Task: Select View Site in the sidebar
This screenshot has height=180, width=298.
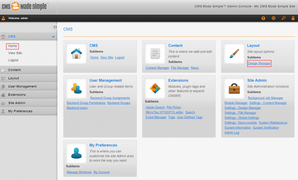Action: pos(15,53)
